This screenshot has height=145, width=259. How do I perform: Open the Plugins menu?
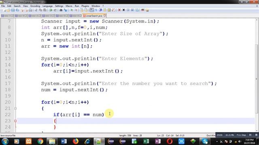tap(85, 6)
